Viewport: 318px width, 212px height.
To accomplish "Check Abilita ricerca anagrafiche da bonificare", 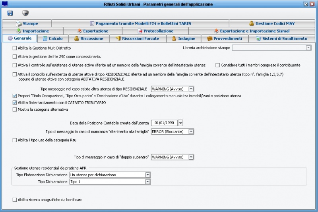I will pos(15,200).
